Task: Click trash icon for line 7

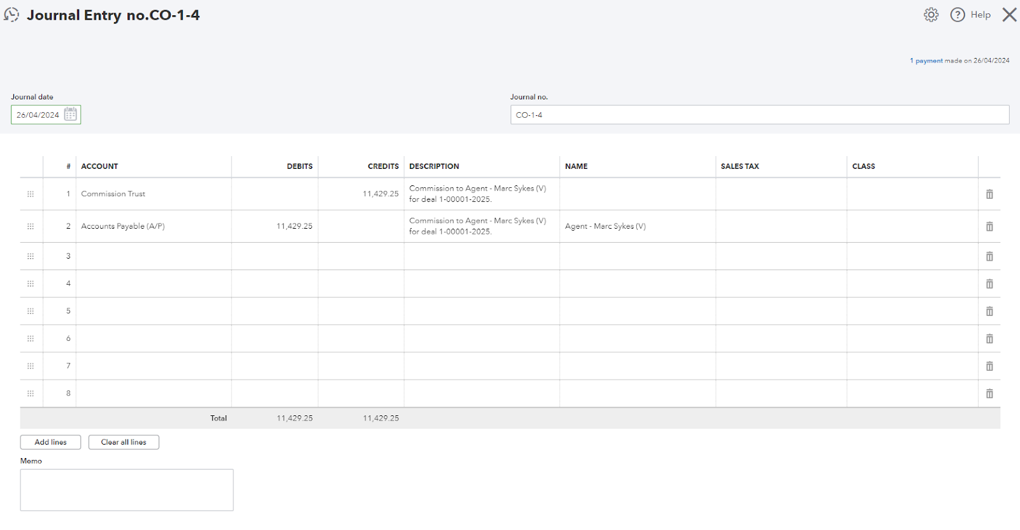Action: (989, 366)
